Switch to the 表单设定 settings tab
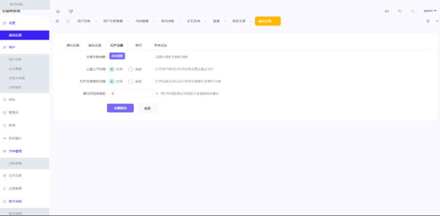 click(x=161, y=45)
